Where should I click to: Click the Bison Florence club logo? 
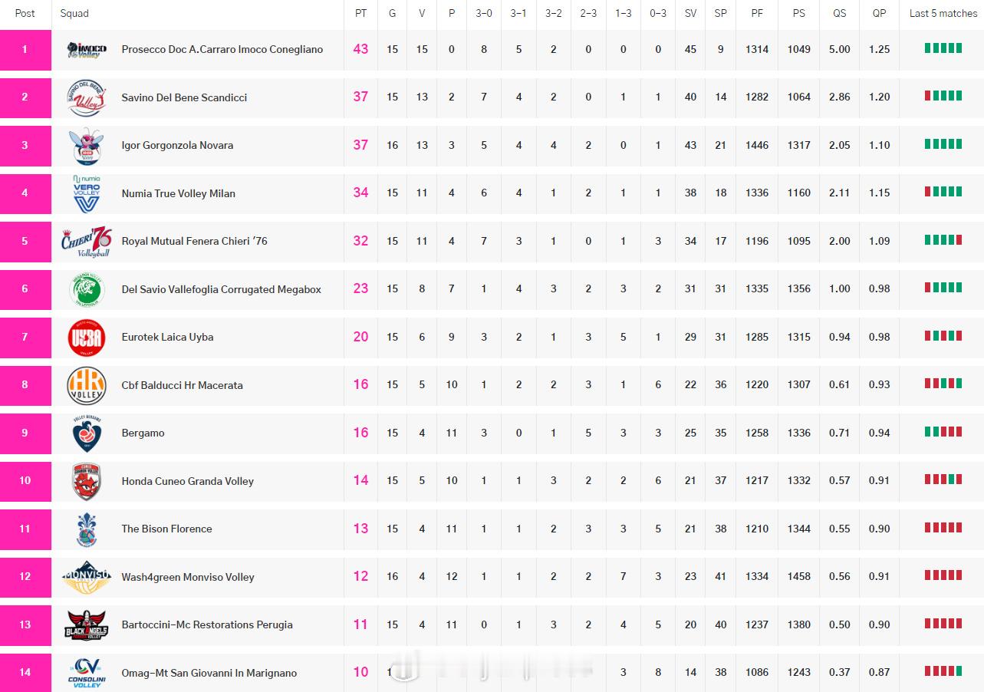click(87, 529)
